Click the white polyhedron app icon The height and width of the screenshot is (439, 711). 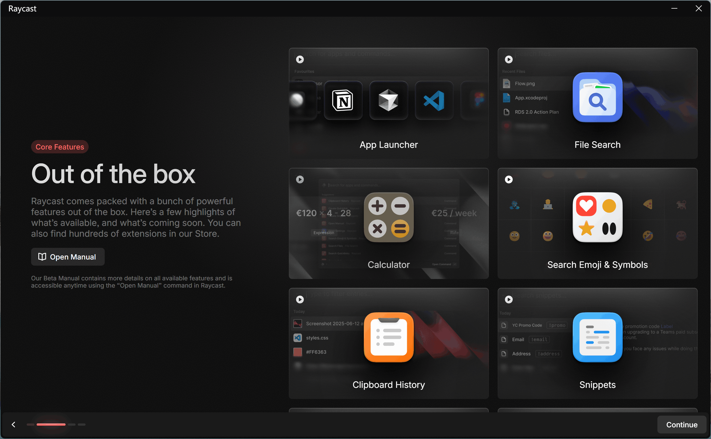pos(389,101)
